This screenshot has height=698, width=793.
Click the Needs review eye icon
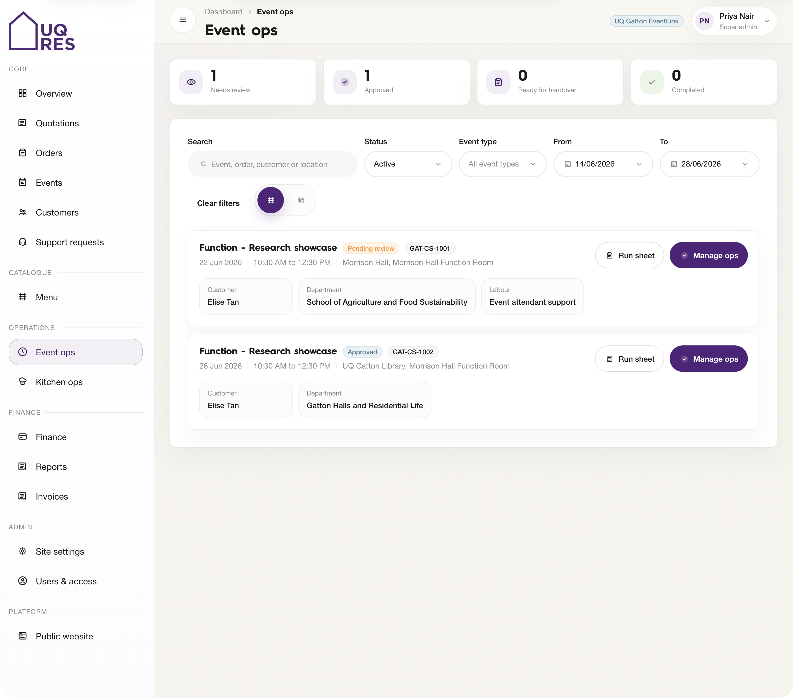(191, 82)
